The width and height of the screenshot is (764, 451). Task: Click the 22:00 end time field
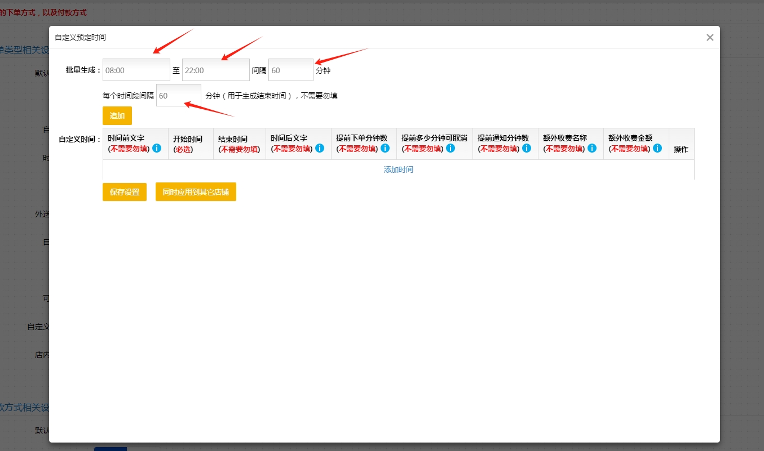pos(215,70)
